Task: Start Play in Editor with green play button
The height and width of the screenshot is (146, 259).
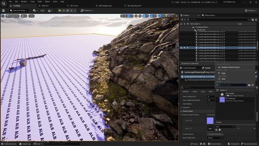Action: pyautogui.click(x=59, y=11)
